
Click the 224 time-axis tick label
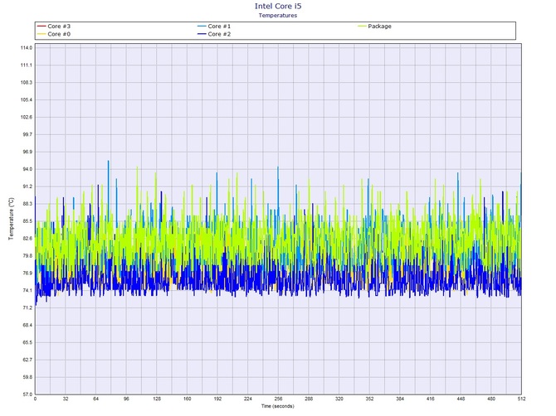coord(248,399)
